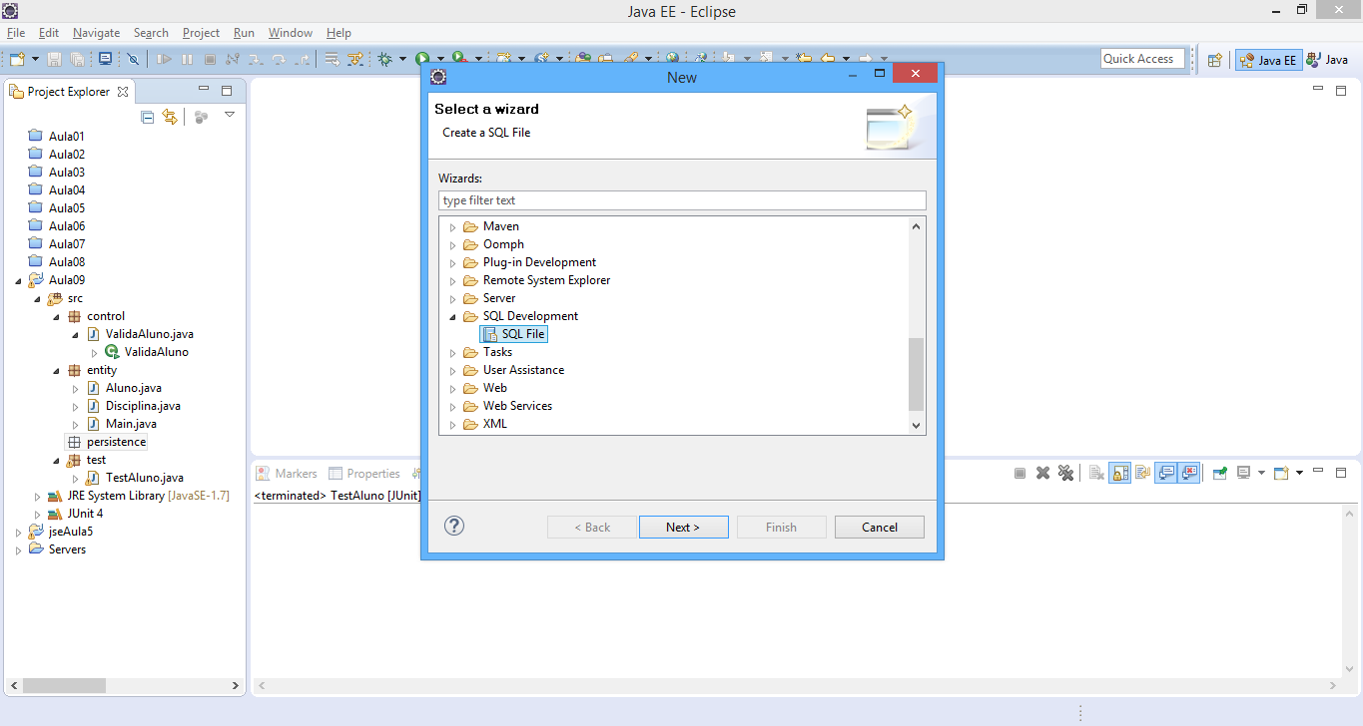Select the SQL File wizard item
This screenshot has height=726, width=1363.
tap(514, 334)
